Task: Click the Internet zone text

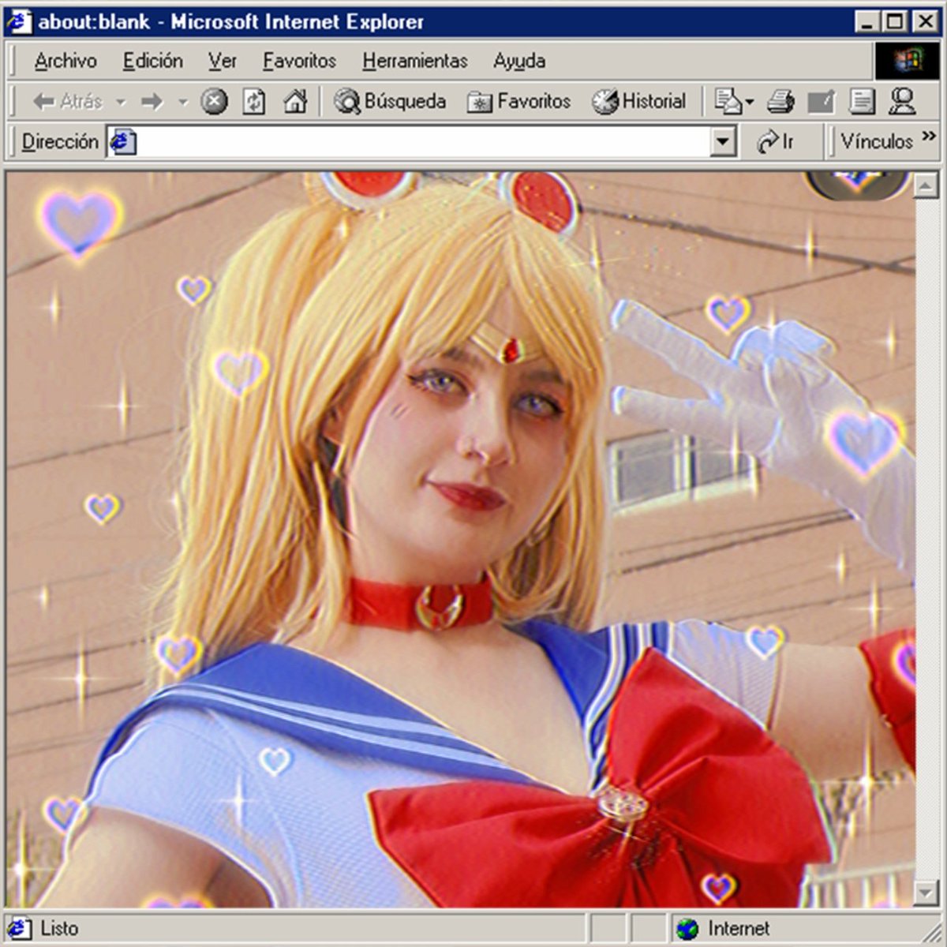Action: [x=739, y=929]
